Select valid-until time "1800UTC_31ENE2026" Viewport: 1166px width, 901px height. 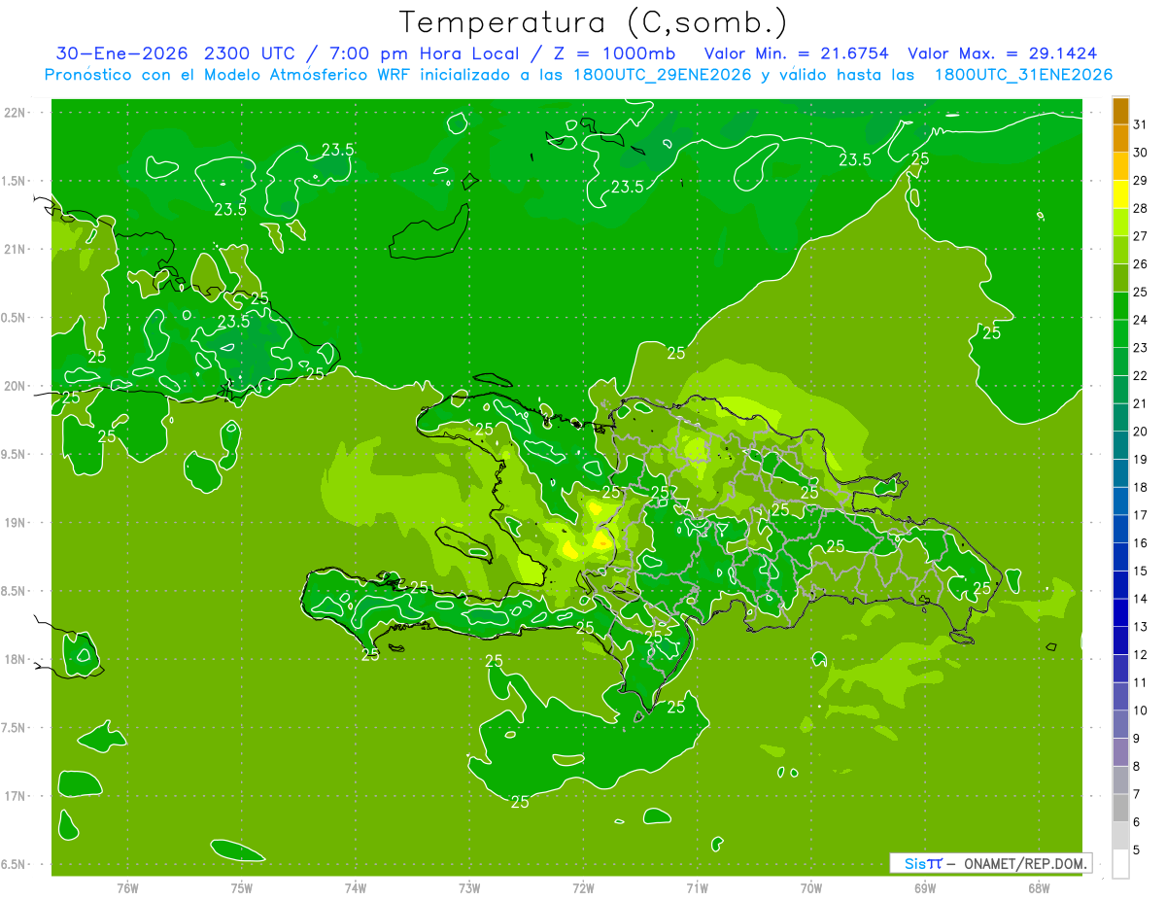pyautogui.click(x=1022, y=75)
